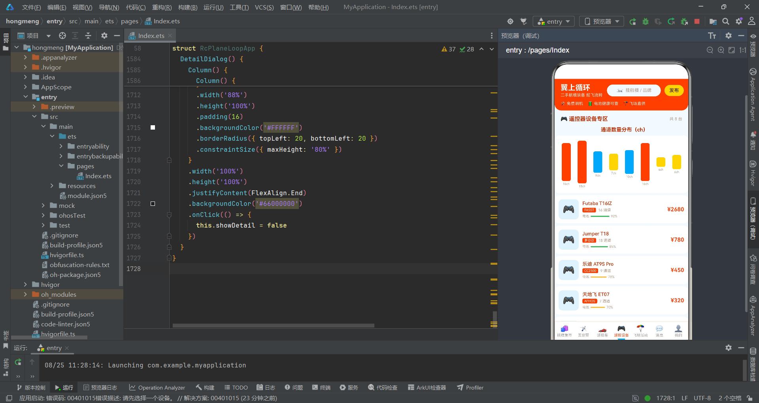759x403 pixels.
Task: Click the UTF-8 encoding status entry
Action: point(702,398)
